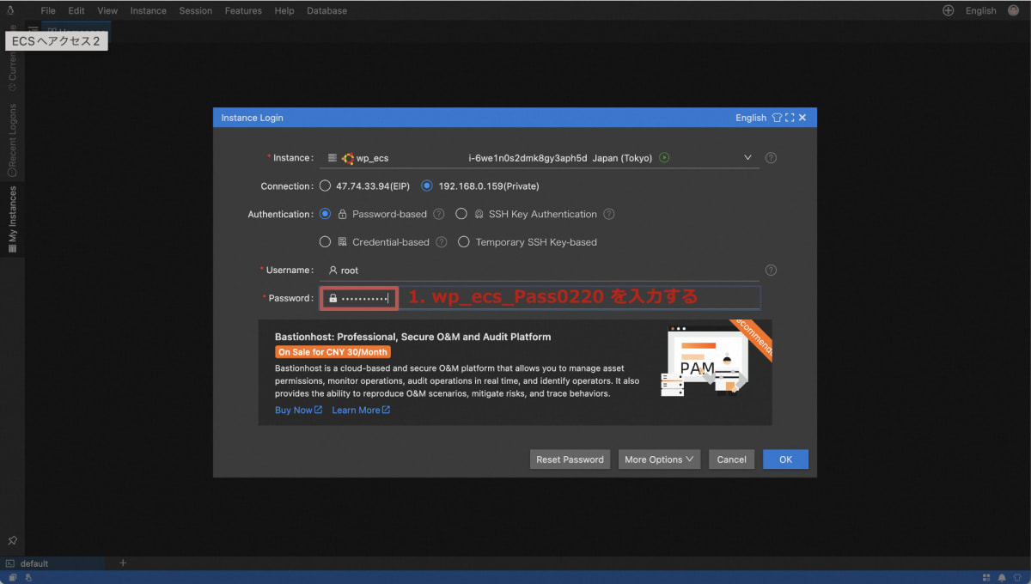Screen dimensions: 1031x584
Task: Select the 47.74.33.94(EIP) connection
Action: (325, 186)
